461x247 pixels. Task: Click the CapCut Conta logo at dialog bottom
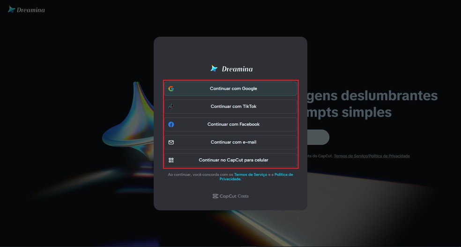[x=230, y=196]
